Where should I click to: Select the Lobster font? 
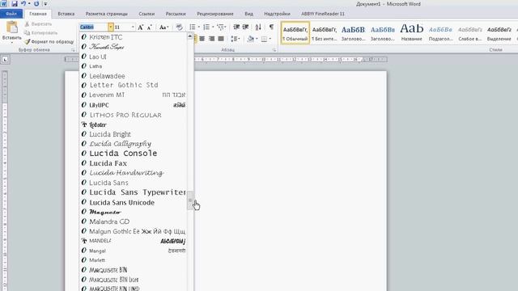[134, 124]
